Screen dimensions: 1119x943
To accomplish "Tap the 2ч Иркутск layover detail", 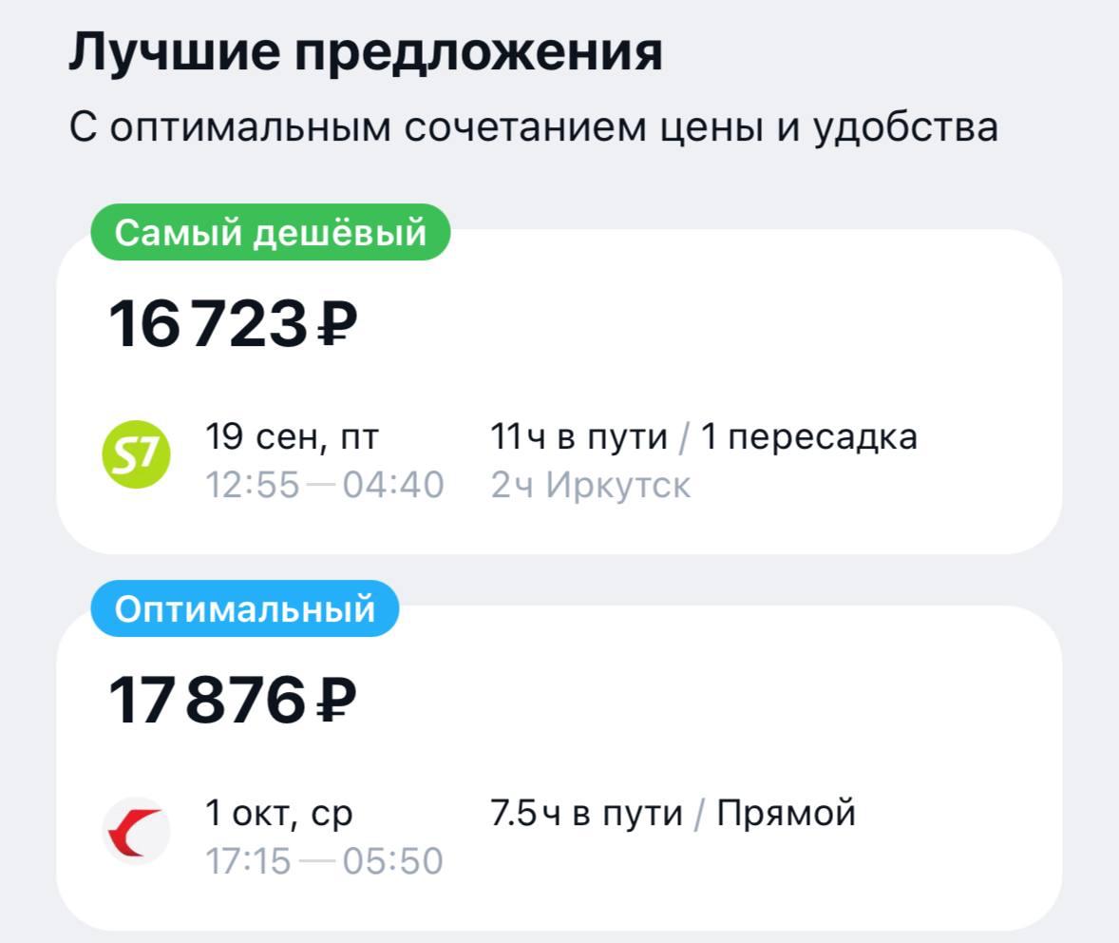I will tap(591, 486).
